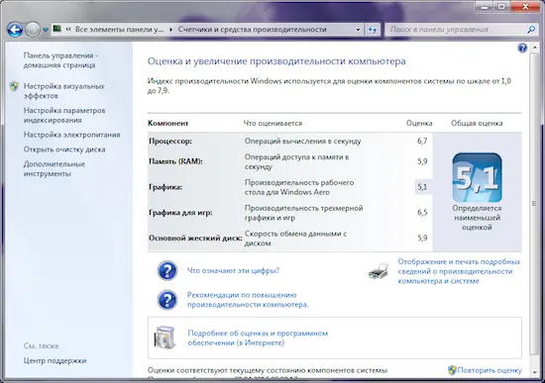
Task: Open the address bar history dropdown arrow
Action: [x=358, y=30]
